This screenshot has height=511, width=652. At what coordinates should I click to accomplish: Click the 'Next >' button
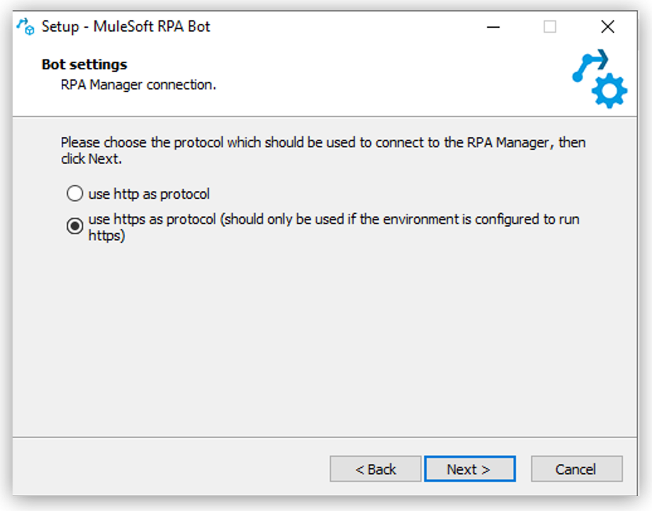[469, 469]
